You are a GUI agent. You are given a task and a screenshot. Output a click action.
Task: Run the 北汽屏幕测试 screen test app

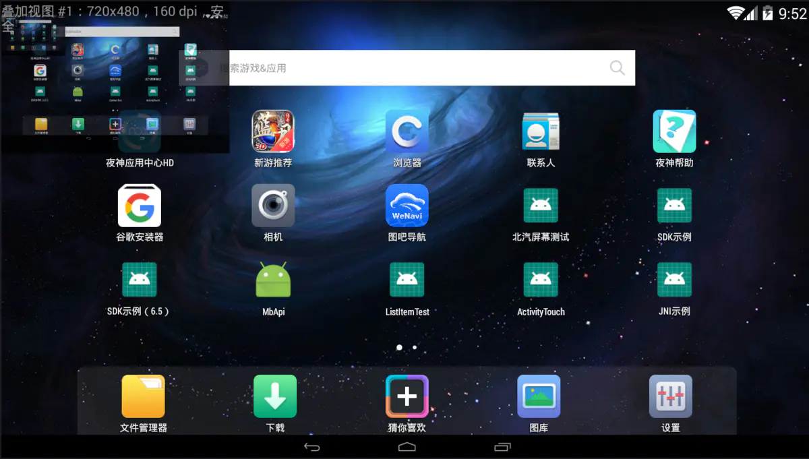tap(540, 206)
